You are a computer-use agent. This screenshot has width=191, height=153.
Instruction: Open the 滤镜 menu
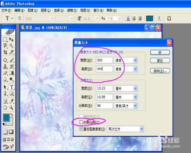point(72,10)
